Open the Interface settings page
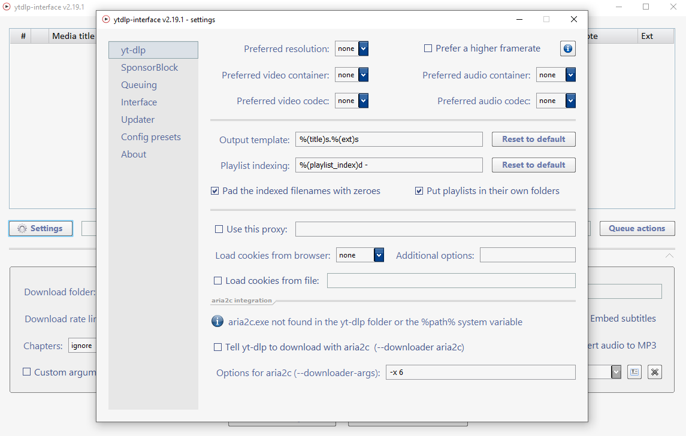 click(x=153, y=102)
